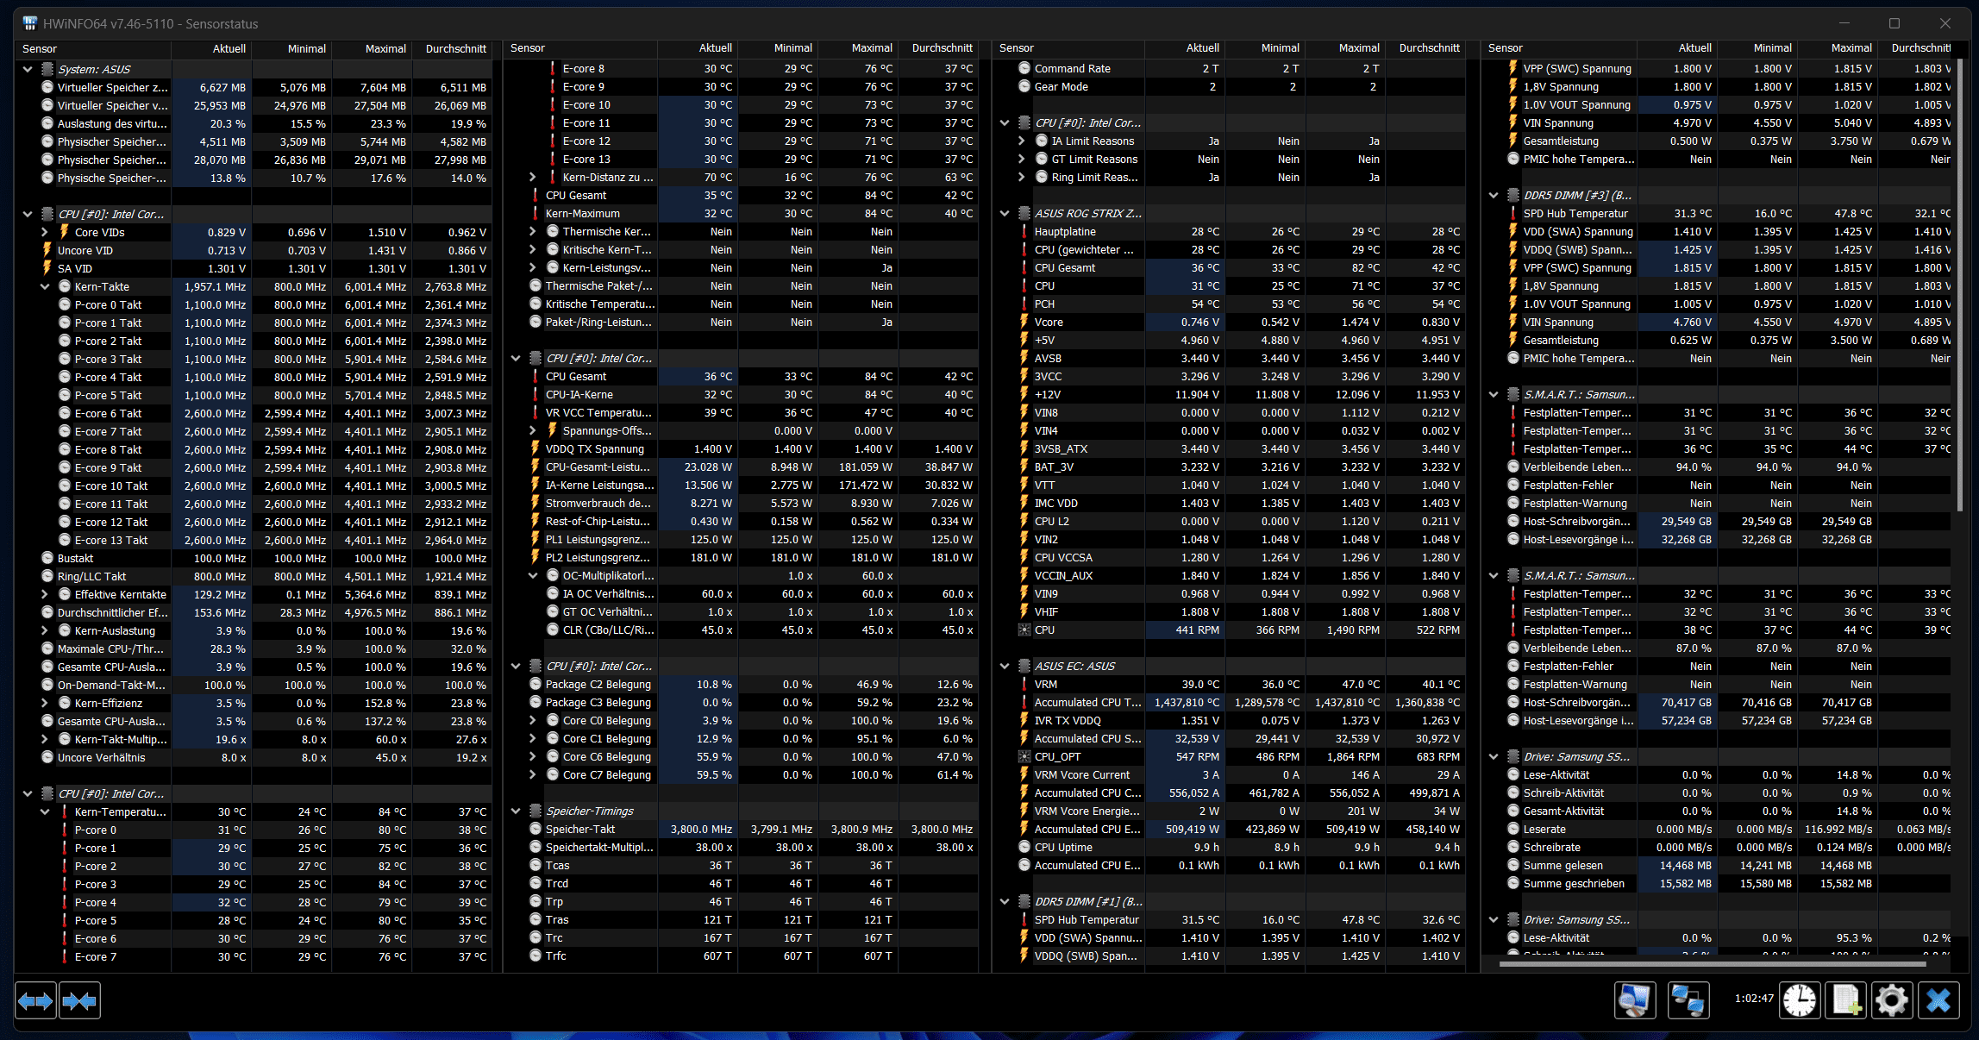
Task: Click the horizontal scrollbar under the last panel
Action: click(1712, 963)
